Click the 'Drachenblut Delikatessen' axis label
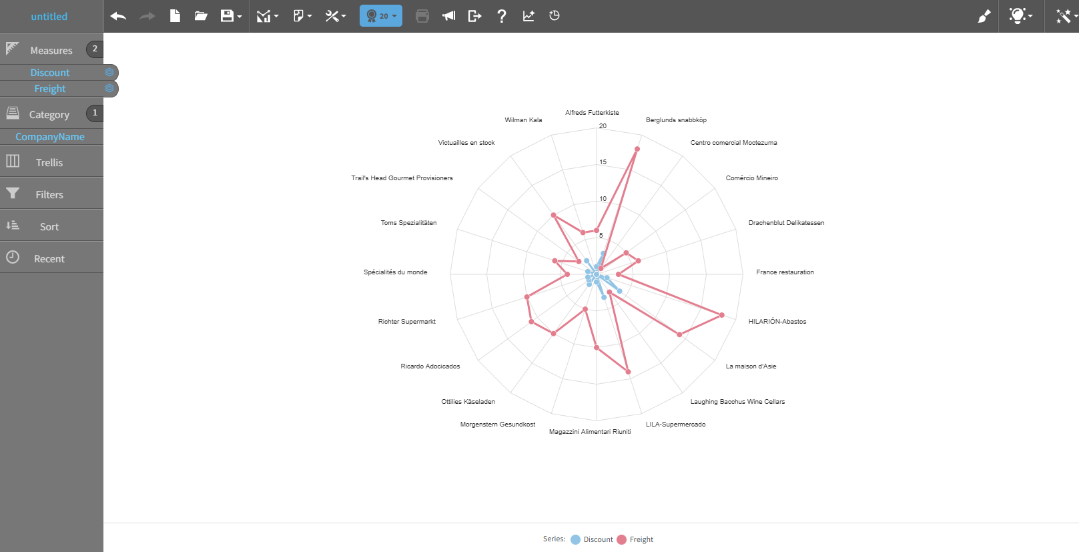Viewport: 1079px width, 552px height. 786,223
